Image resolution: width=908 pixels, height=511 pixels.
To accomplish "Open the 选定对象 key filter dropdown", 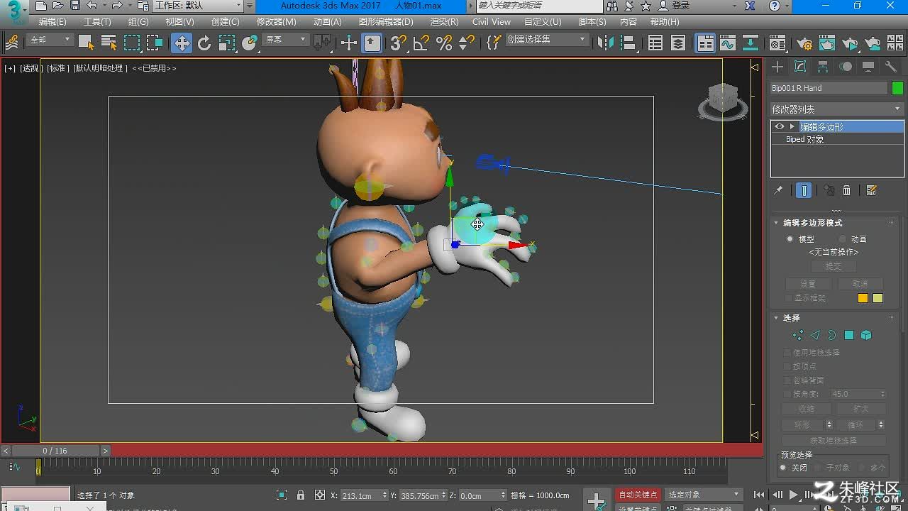I will click(x=704, y=495).
